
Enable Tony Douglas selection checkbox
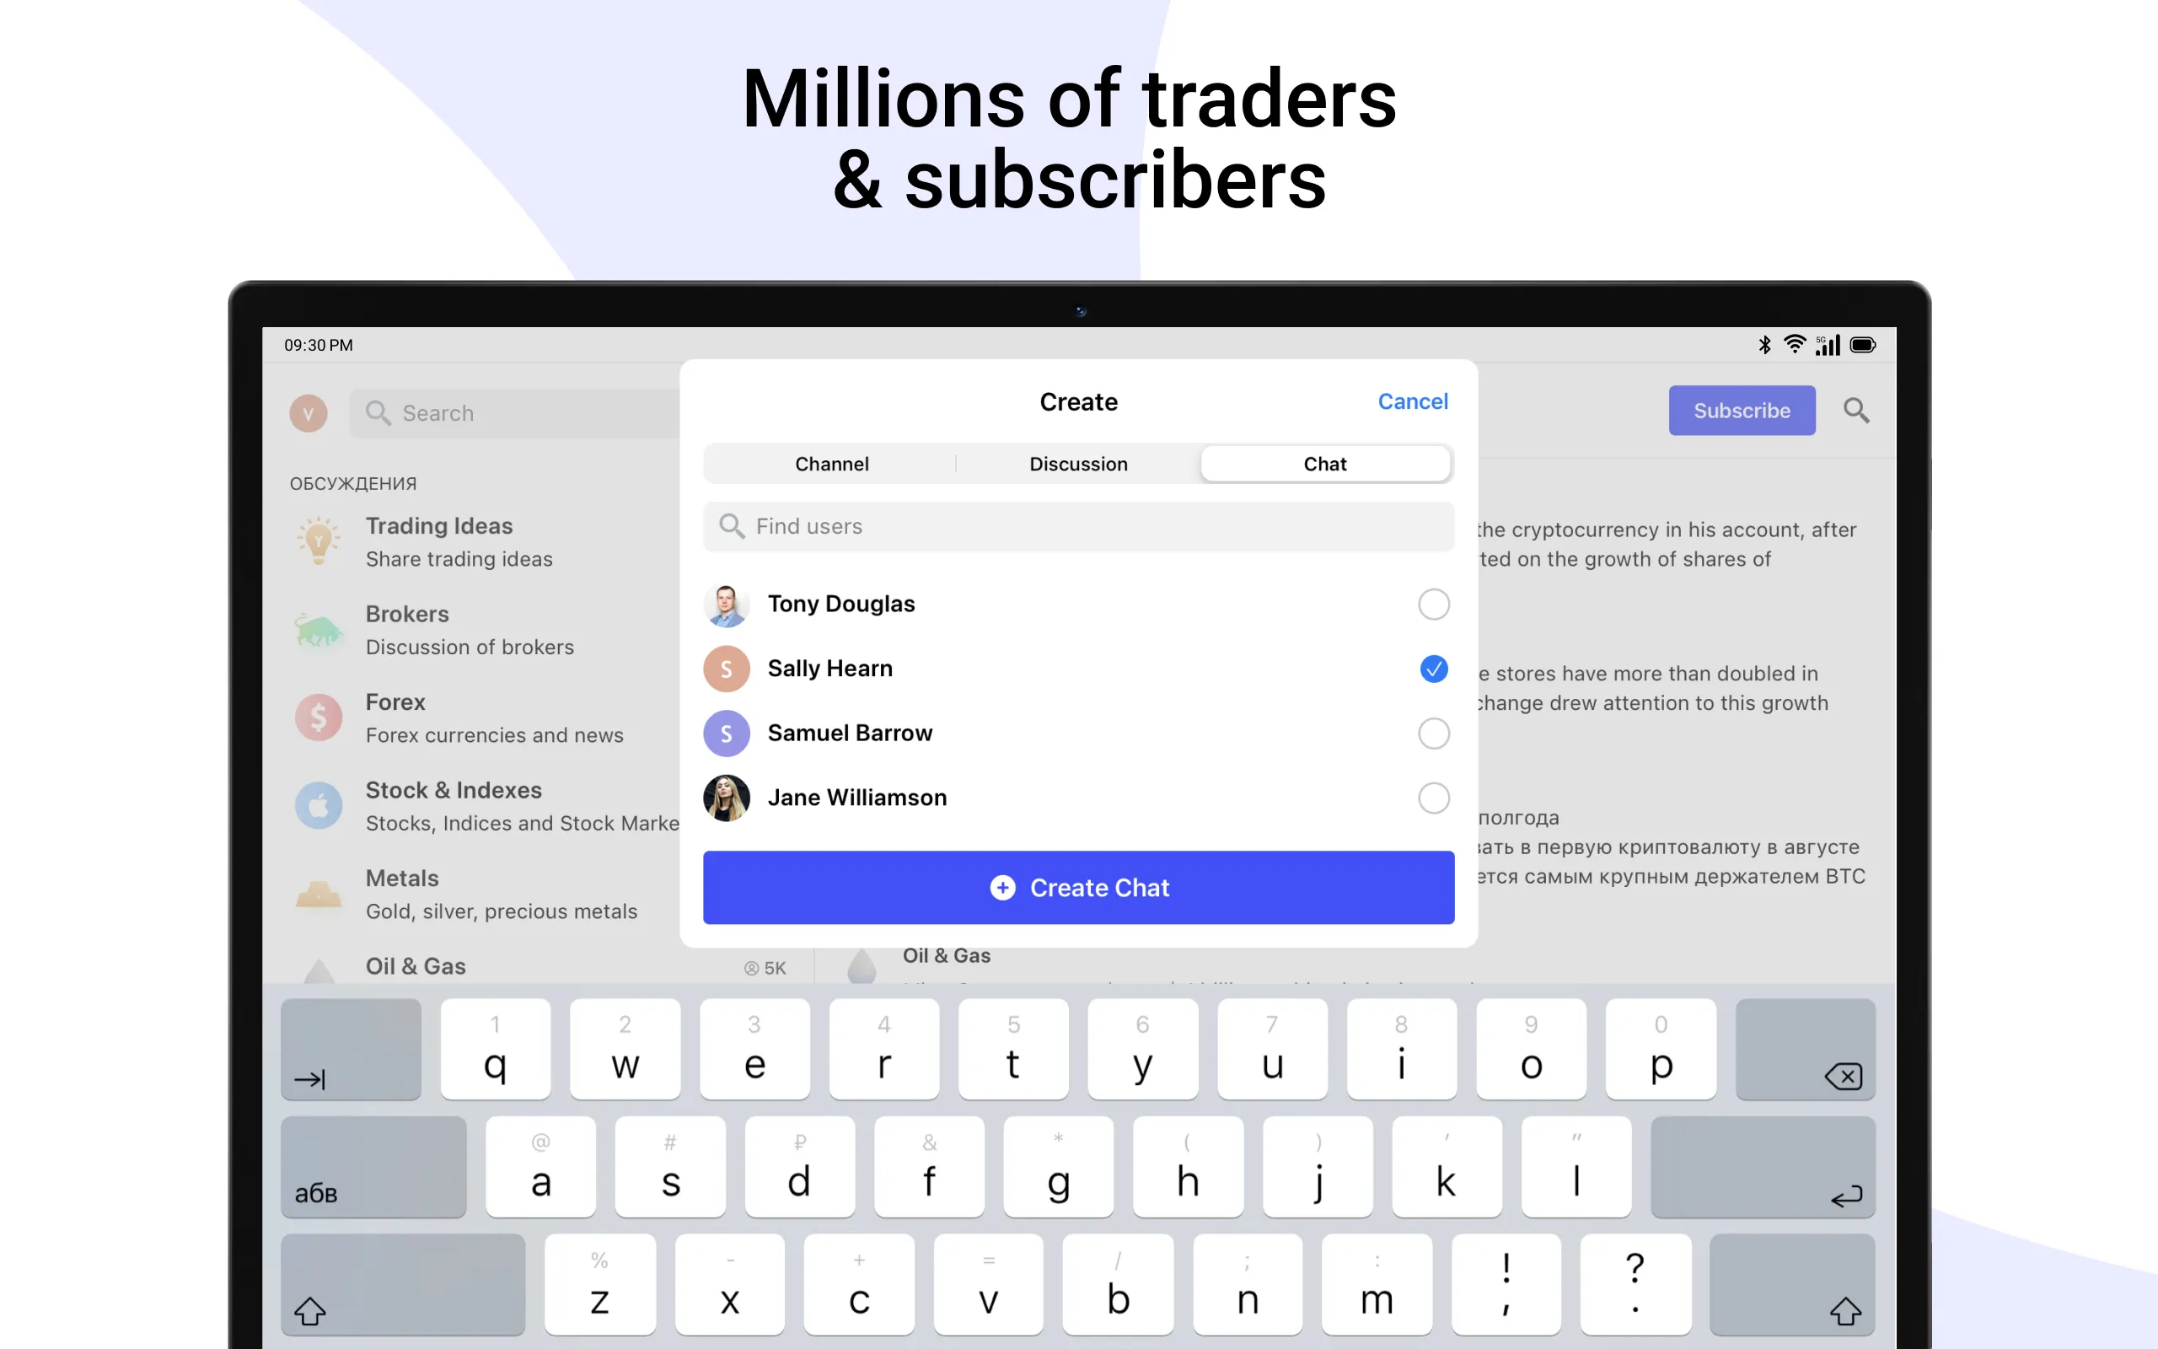pos(1434,605)
